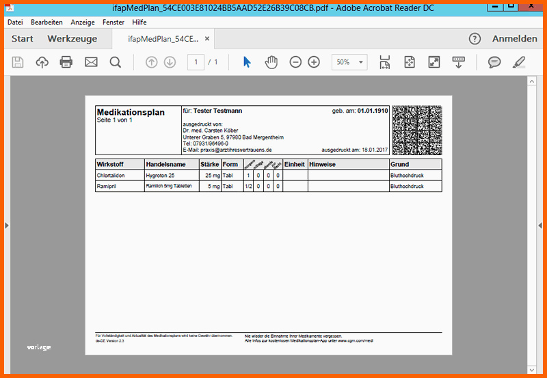Add a comment speech bubble
The height and width of the screenshot is (378, 547).
pyautogui.click(x=494, y=62)
